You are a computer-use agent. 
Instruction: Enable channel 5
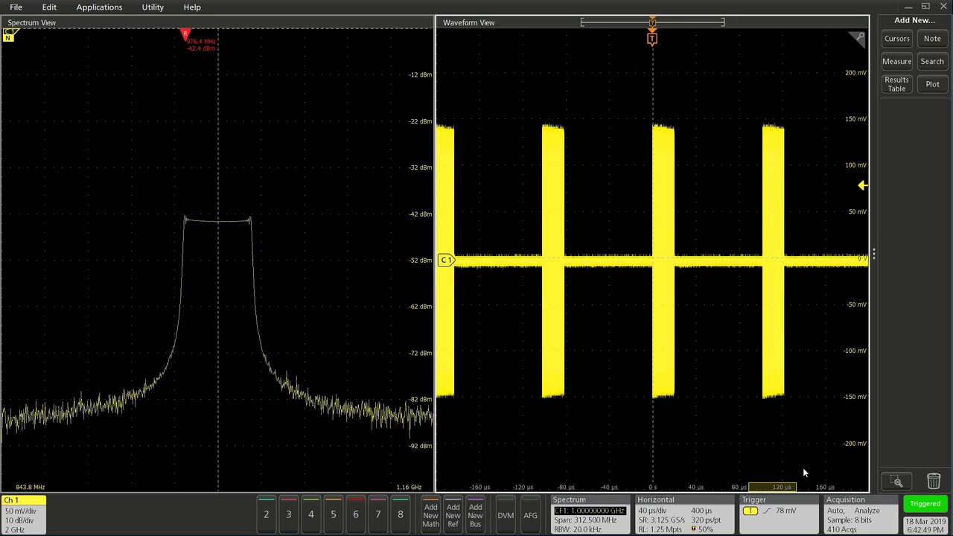[x=333, y=514]
